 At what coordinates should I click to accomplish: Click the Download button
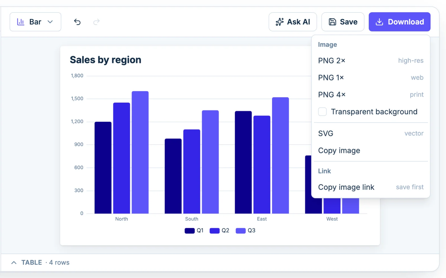tap(399, 22)
